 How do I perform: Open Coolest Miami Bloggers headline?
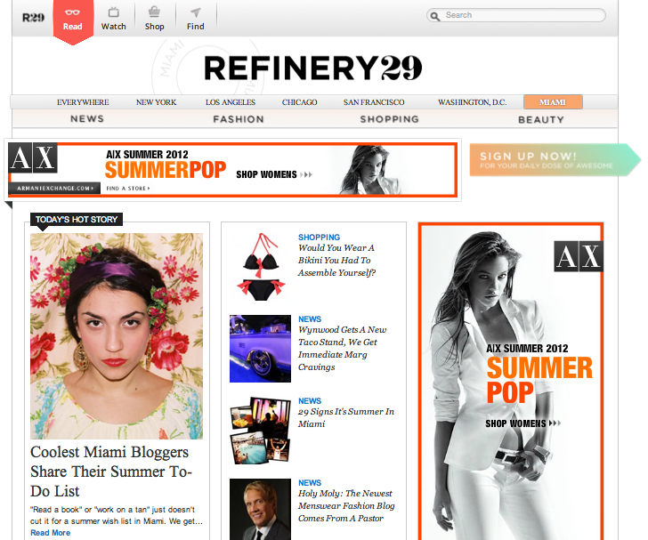110,471
